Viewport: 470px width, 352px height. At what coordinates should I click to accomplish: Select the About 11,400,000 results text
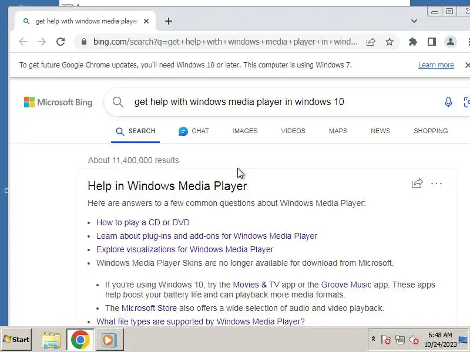click(x=133, y=160)
